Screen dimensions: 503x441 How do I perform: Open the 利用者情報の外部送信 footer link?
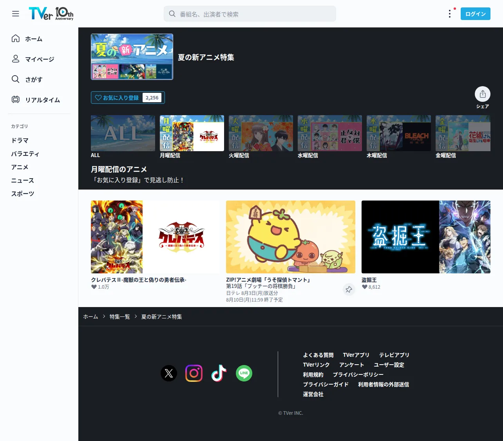tap(384, 384)
